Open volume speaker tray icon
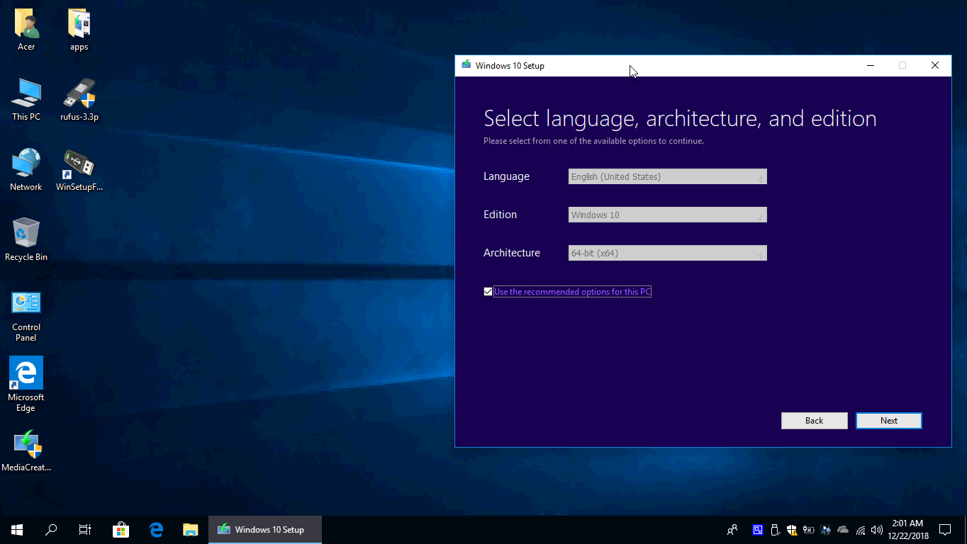Screen dimensions: 967x544 coord(877,530)
